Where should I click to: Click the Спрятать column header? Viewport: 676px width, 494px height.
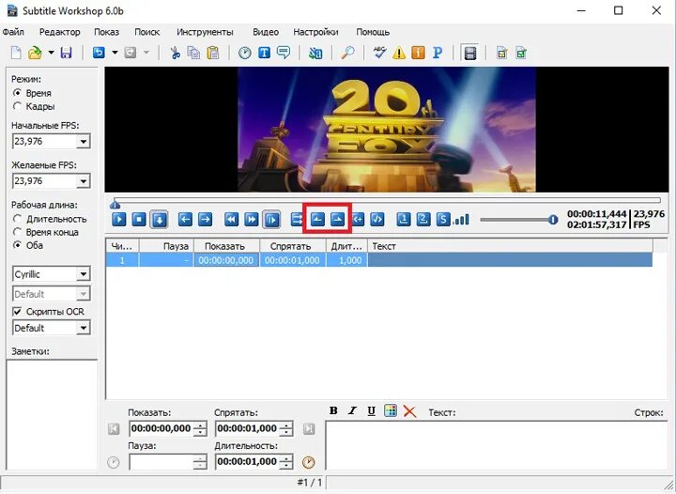(x=293, y=246)
